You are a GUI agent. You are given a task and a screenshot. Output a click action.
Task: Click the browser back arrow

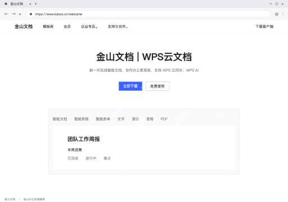(x=6, y=14)
